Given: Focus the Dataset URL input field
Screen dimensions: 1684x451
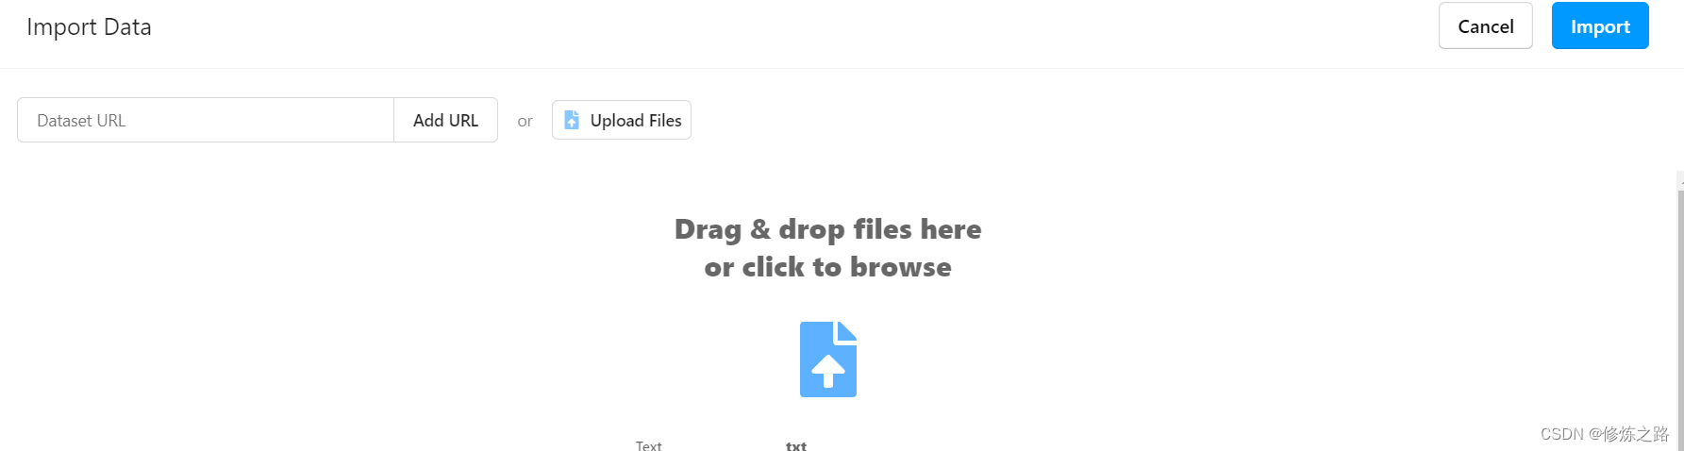Looking at the screenshot, I should pos(206,120).
